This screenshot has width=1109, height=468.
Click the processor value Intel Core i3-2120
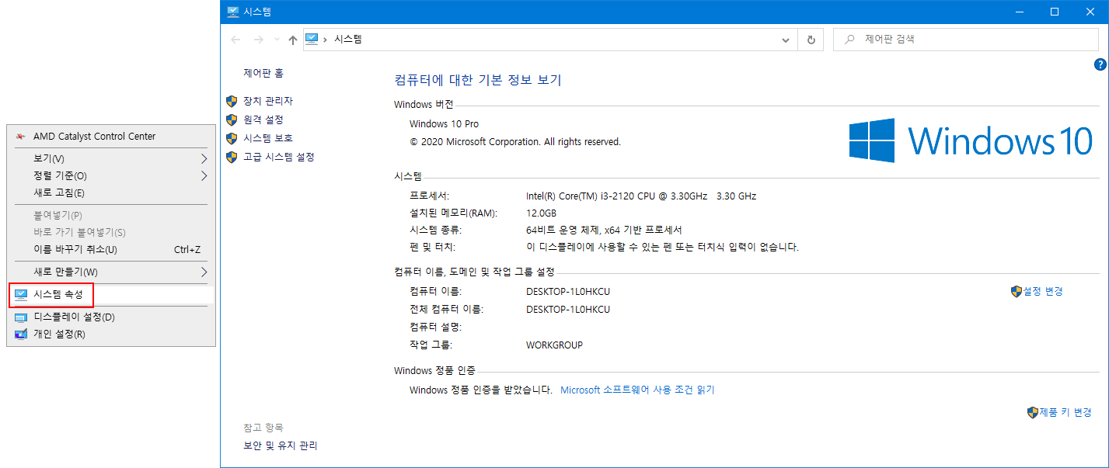pyautogui.click(x=641, y=196)
